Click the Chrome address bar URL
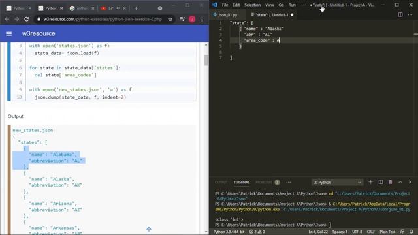The height and width of the screenshot is (235, 418). (x=103, y=19)
